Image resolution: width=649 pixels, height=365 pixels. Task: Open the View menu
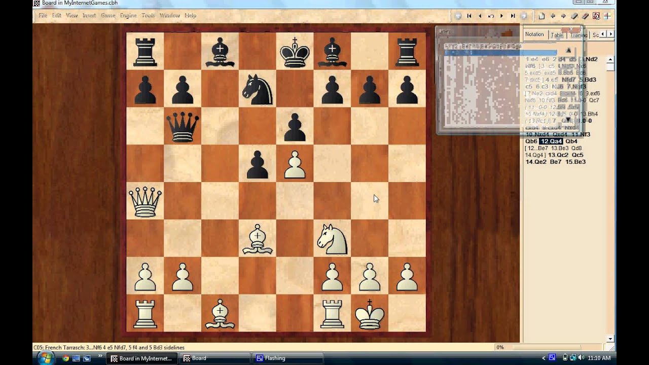tap(72, 16)
